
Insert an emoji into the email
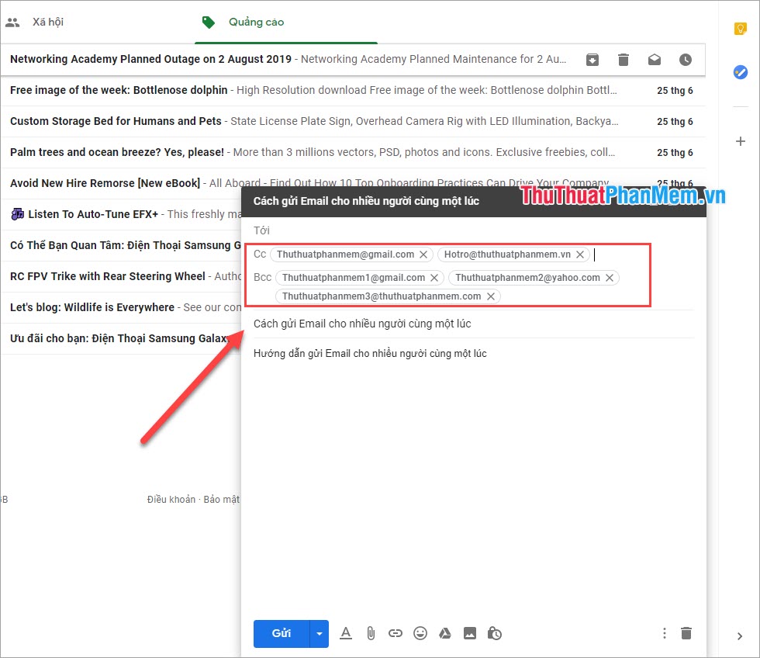420,633
